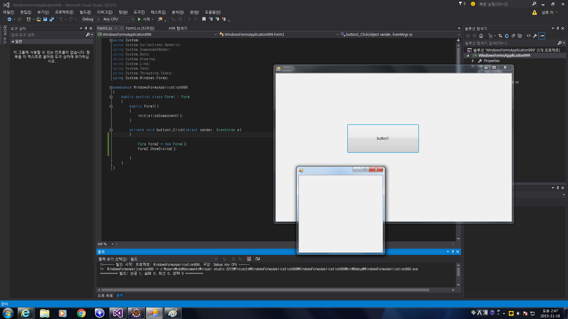Go to previous bookmark icon
Viewport: 568px width, 319px height.
click(x=211, y=19)
